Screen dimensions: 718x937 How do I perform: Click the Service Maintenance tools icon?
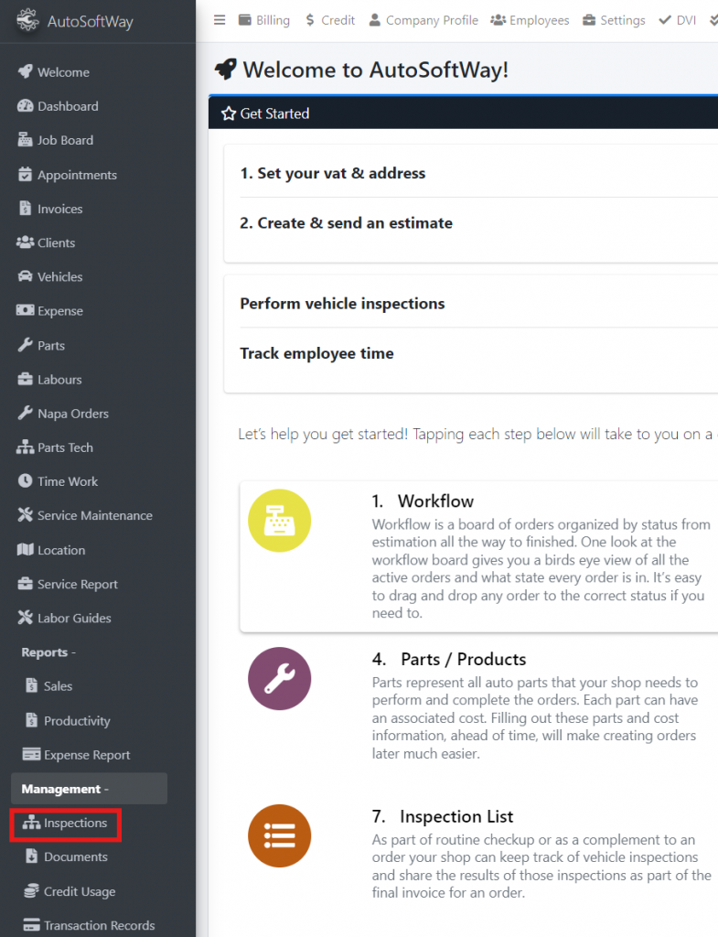pyautogui.click(x=25, y=515)
